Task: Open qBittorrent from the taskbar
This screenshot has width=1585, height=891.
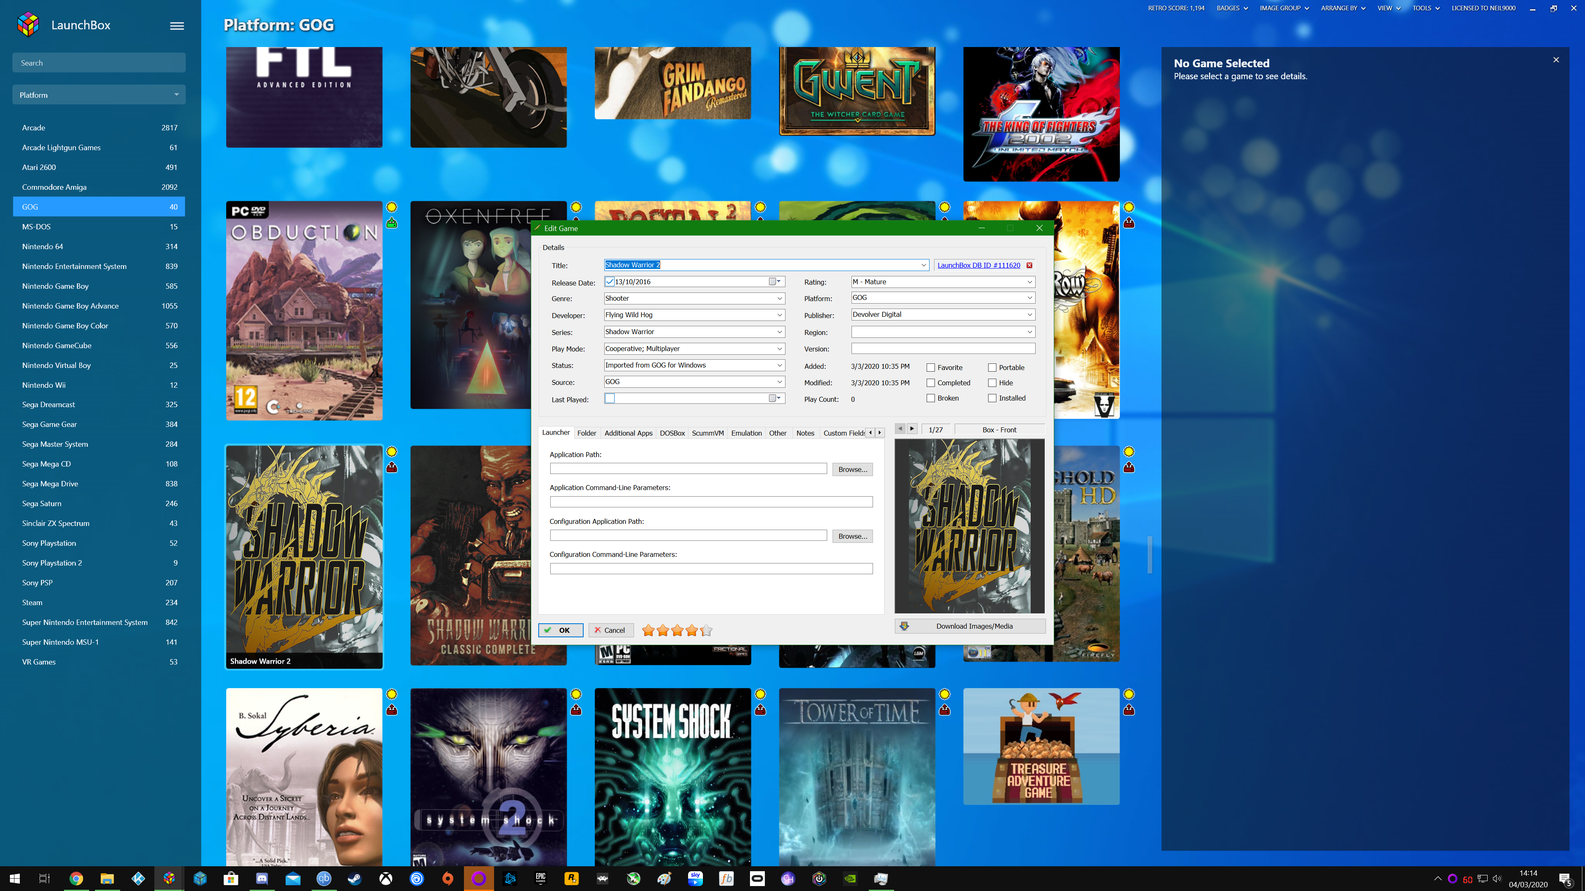Action: pos(324,879)
